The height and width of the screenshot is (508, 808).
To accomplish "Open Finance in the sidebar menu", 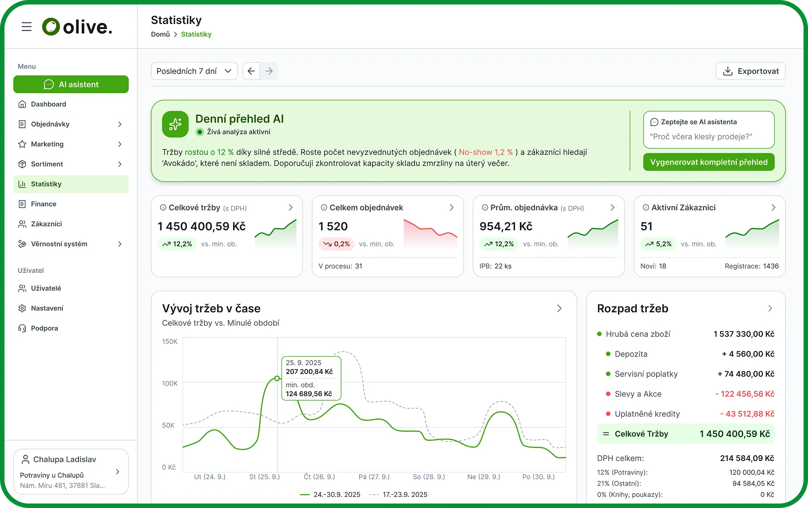I will (44, 204).
